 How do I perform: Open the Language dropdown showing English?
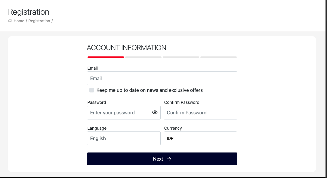[124, 138]
